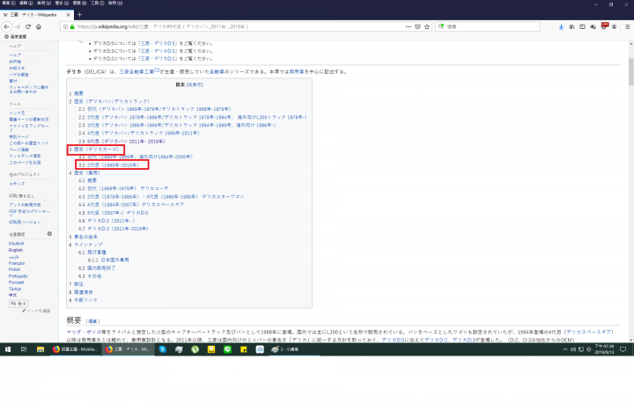Switch to the Deutsch language version

pos(17,244)
